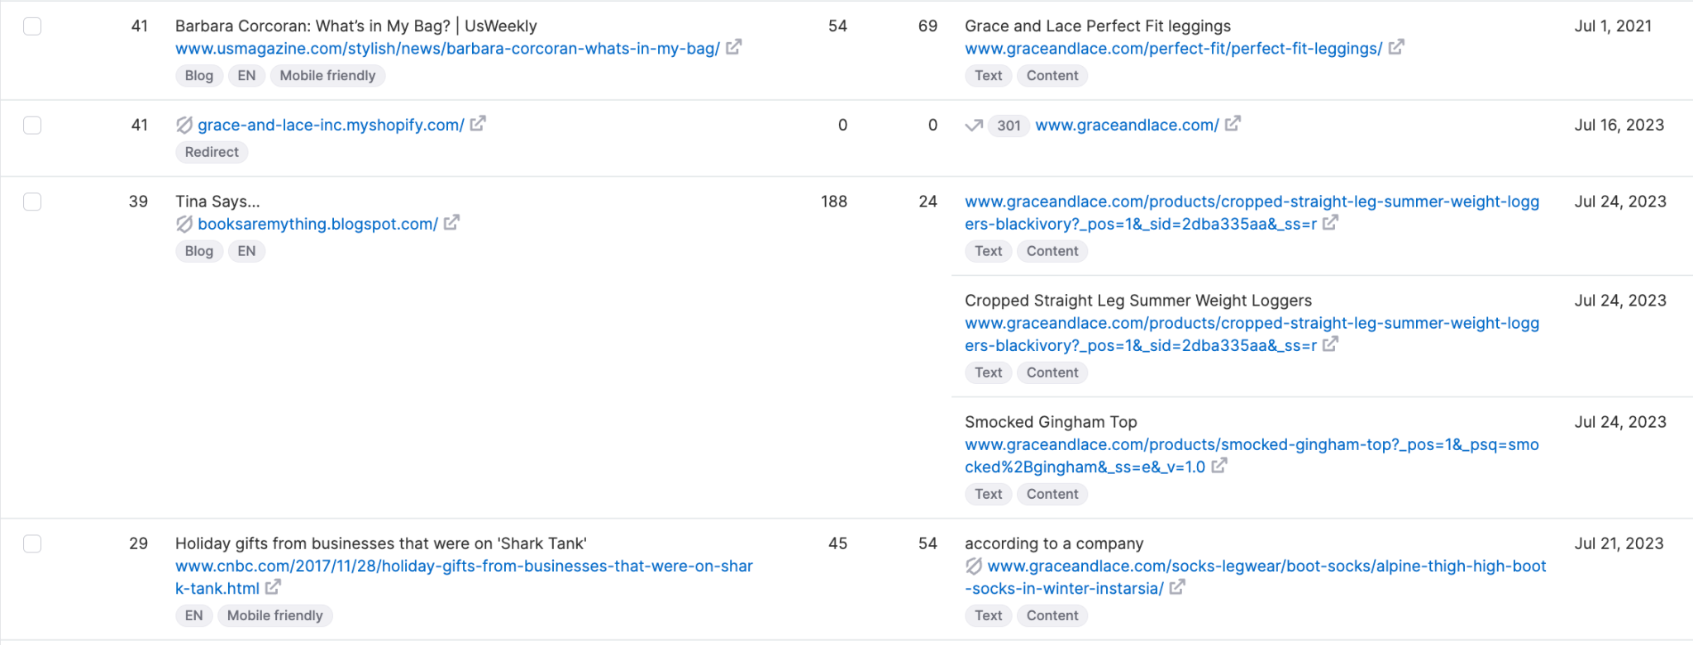Screen dimensions: 1693x645
Task: Click external link icon beside www.graceandlace.com/ redirect target
Action: pyautogui.click(x=1233, y=124)
